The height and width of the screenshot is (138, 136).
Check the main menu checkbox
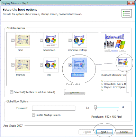coord(13,40)
